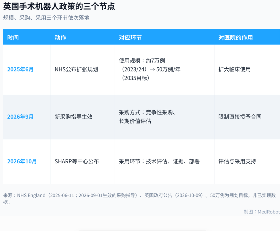Screen dimensions: 280x231
Task: Select the 2025年6月 date cell
Action: coord(20,69)
